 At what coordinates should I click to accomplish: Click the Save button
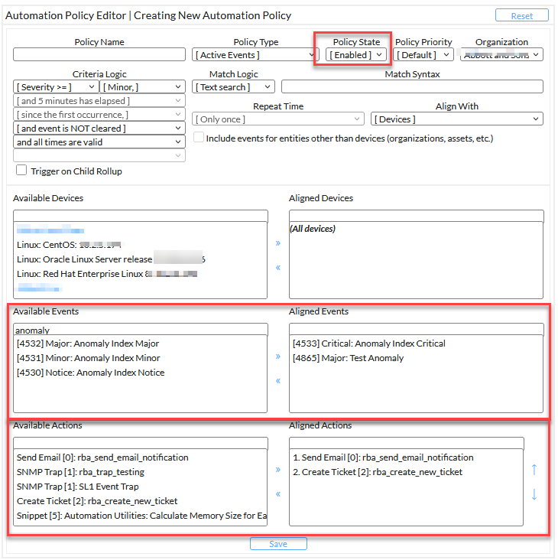[278, 544]
